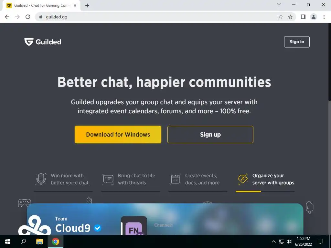Click the Cloud9 team logo
This screenshot has height=248, width=331.
click(34, 225)
